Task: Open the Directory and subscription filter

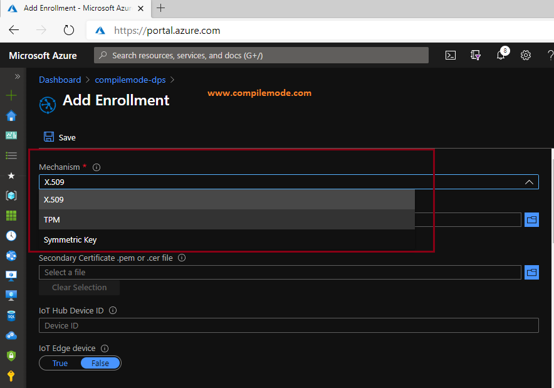Action: pyautogui.click(x=475, y=55)
